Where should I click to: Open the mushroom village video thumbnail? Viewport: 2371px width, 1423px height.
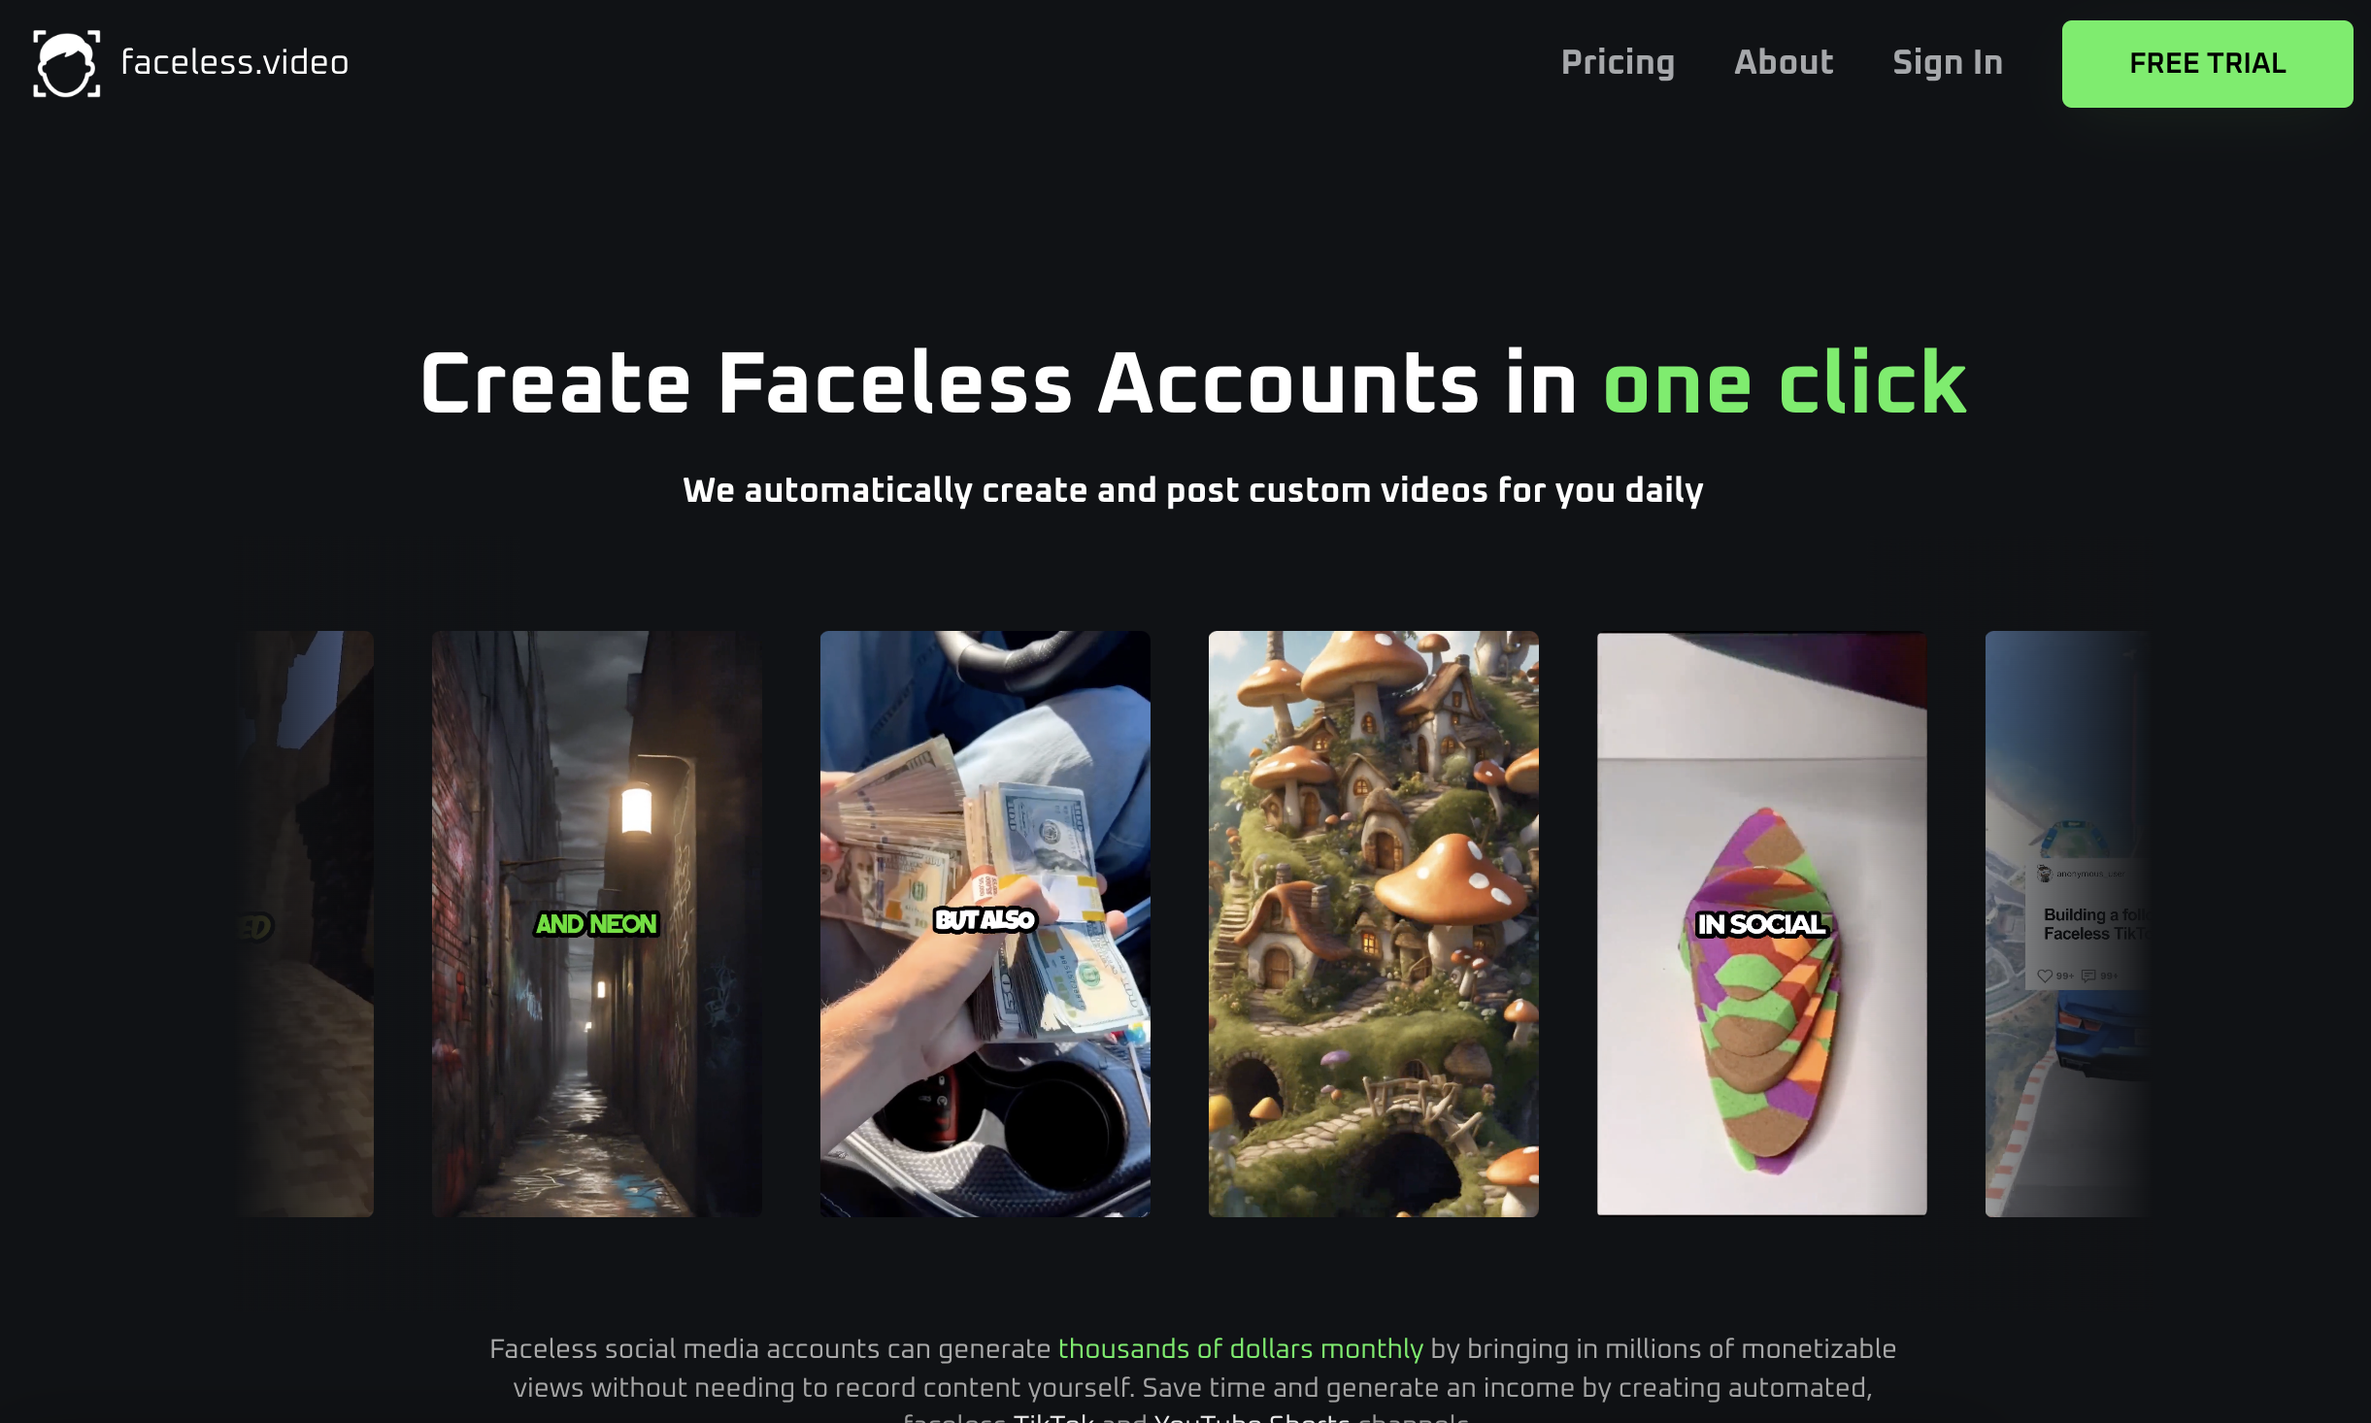click(x=1374, y=923)
